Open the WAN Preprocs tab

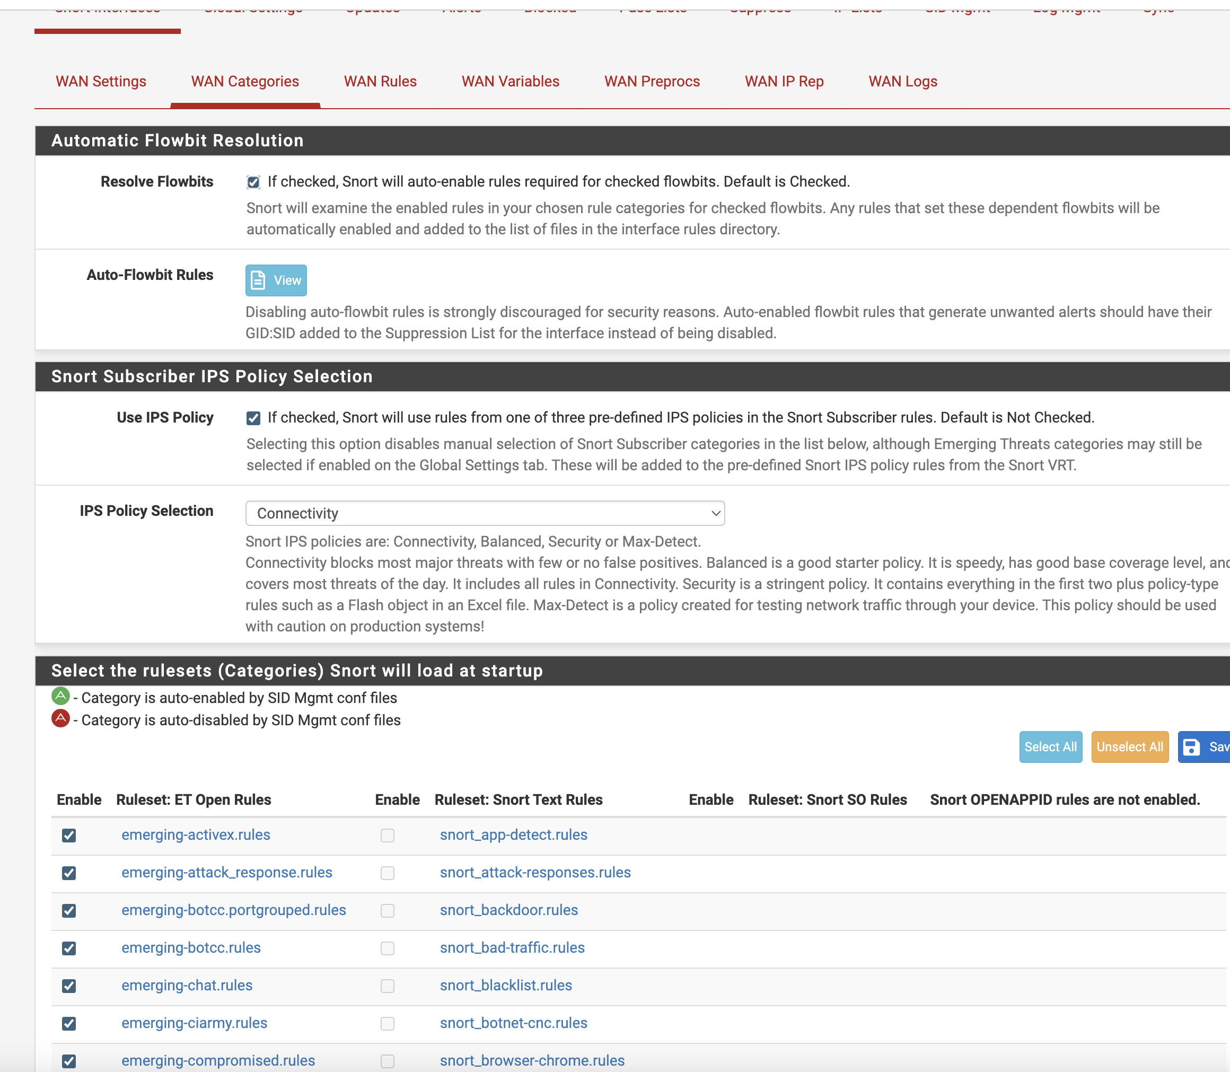[x=652, y=81]
